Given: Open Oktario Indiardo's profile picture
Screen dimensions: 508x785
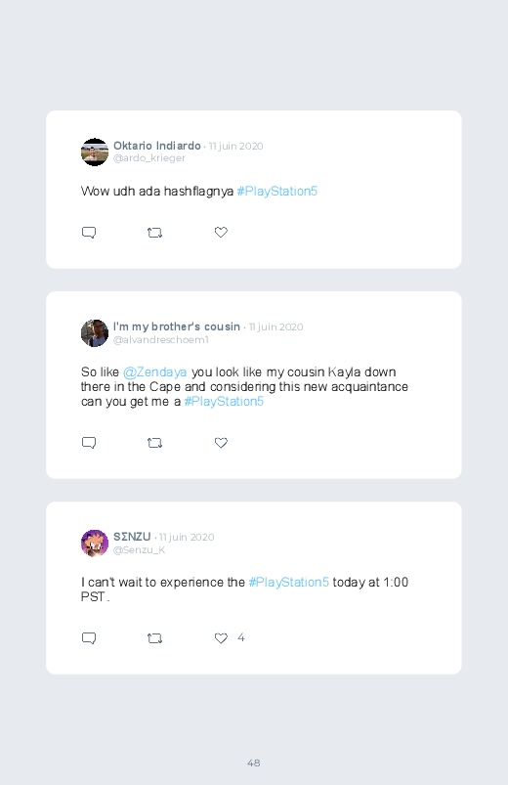Looking at the screenshot, I should point(95,152).
